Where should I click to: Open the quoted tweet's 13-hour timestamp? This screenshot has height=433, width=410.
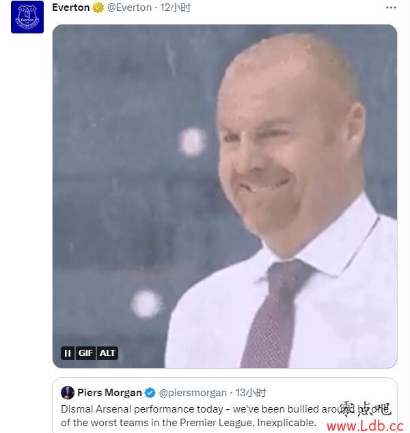click(251, 392)
